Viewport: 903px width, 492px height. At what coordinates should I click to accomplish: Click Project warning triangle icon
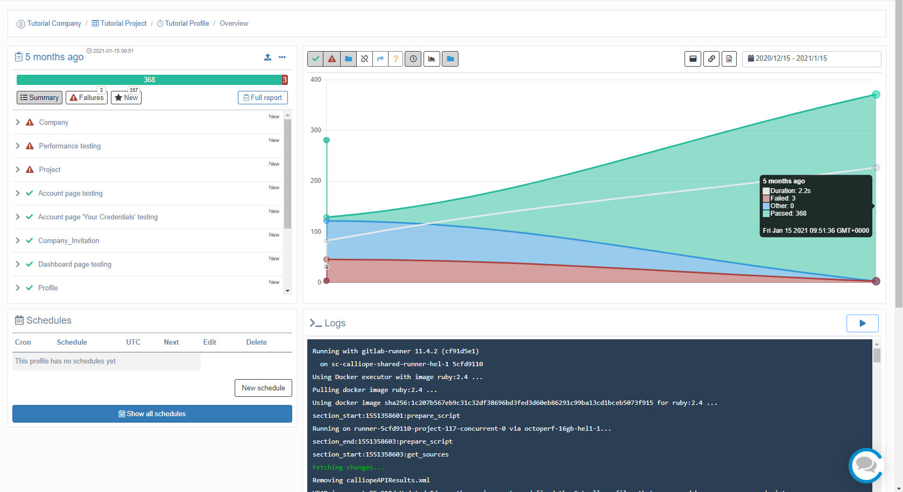(x=30, y=169)
